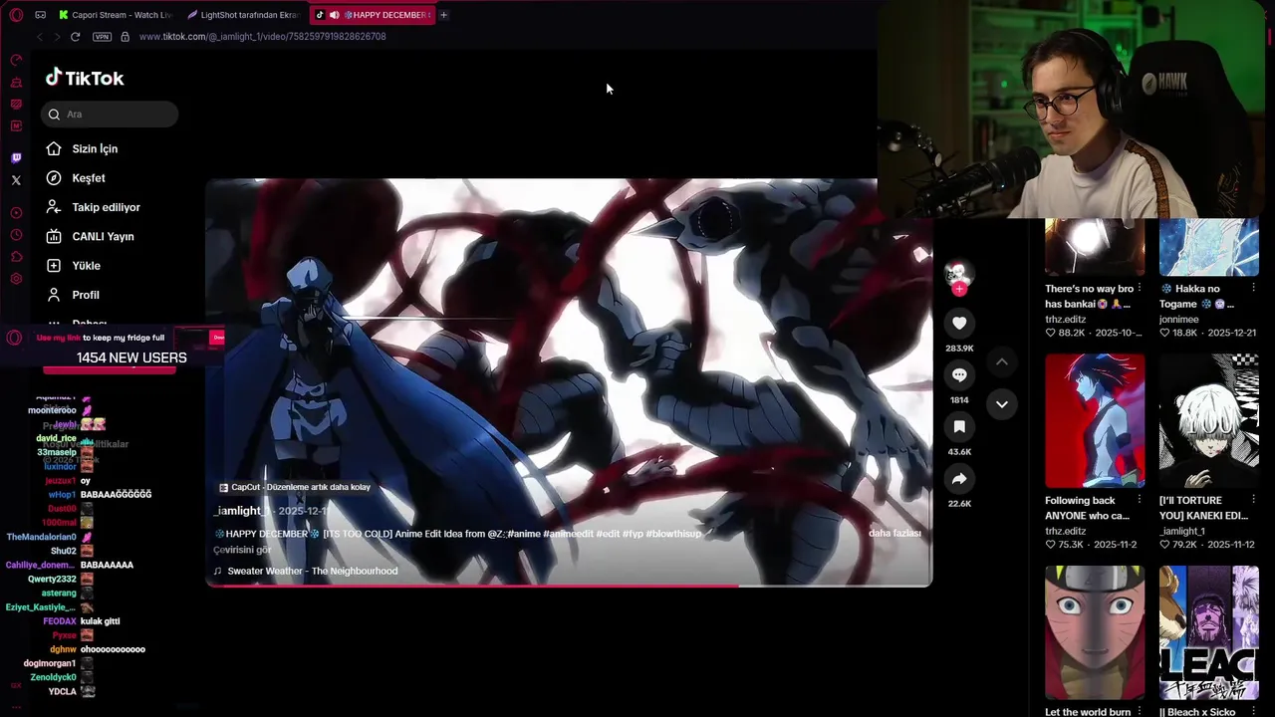Click Çevirisini gör translation link
The height and width of the screenshot is (717, 1275).
pyautogui.click(x=242, y=550)
